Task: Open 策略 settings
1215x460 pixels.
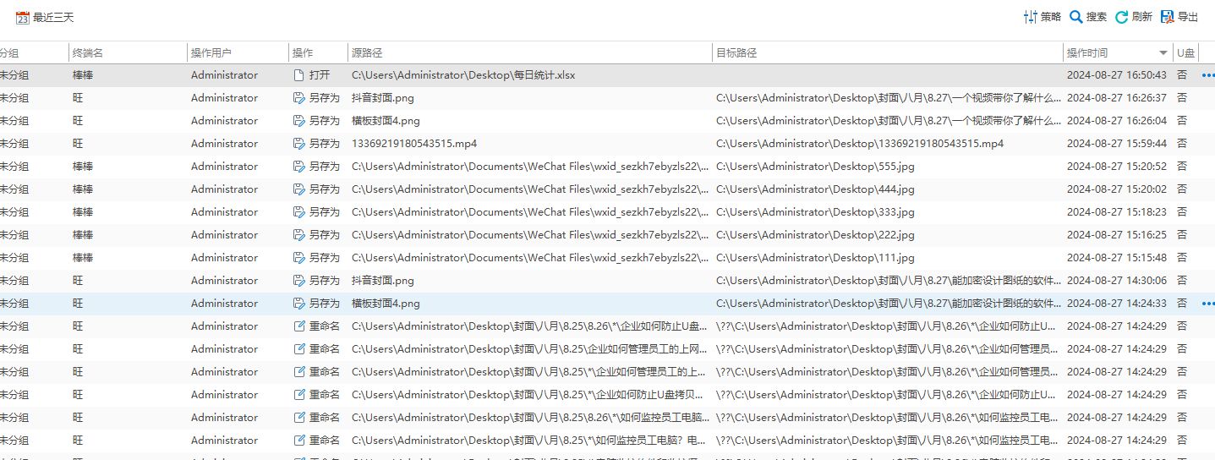Action: coord(1042,17)
